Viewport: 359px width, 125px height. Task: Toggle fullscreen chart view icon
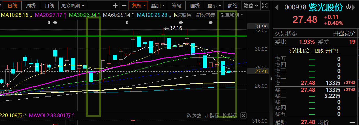pos(265,5)
